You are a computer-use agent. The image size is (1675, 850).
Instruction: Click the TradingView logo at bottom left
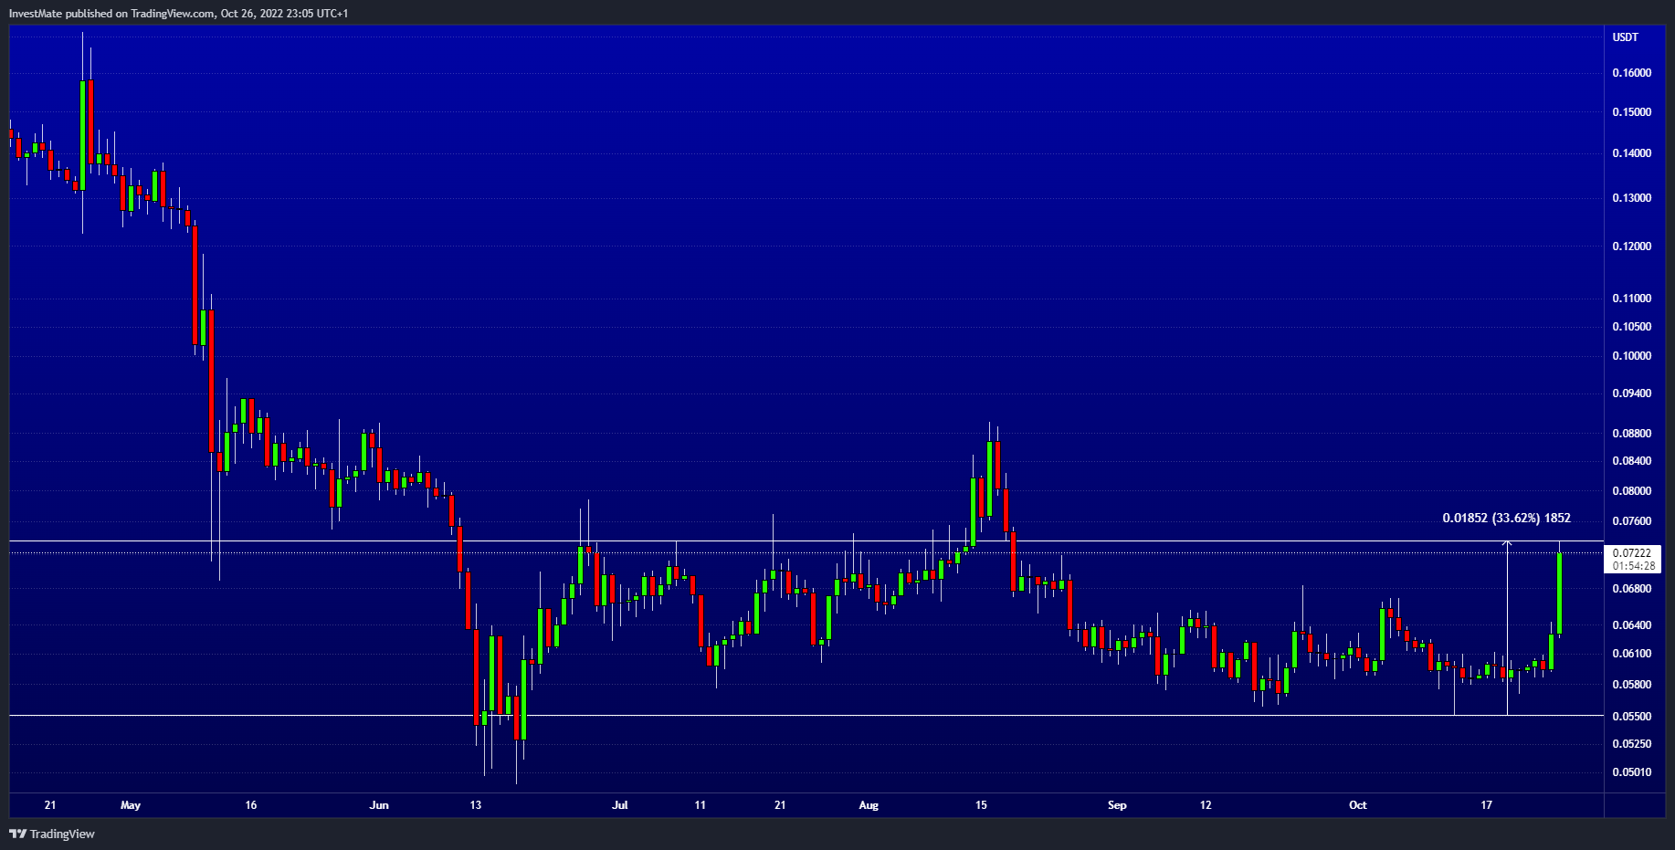[52, 834]
